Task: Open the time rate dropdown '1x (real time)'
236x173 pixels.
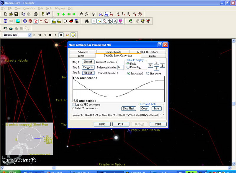Action: point(29,35)
